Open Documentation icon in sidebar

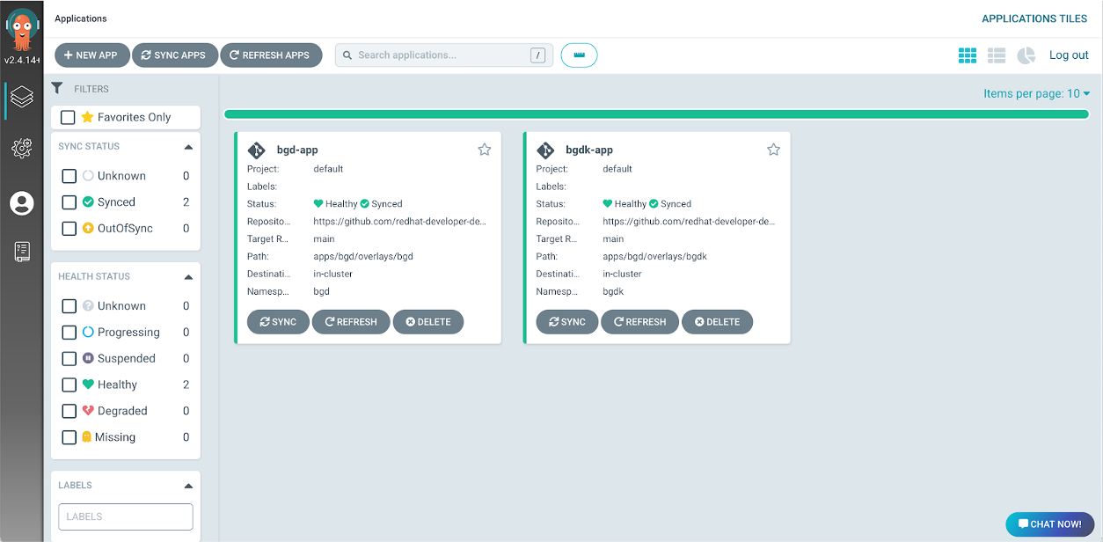tap(22, 252)
